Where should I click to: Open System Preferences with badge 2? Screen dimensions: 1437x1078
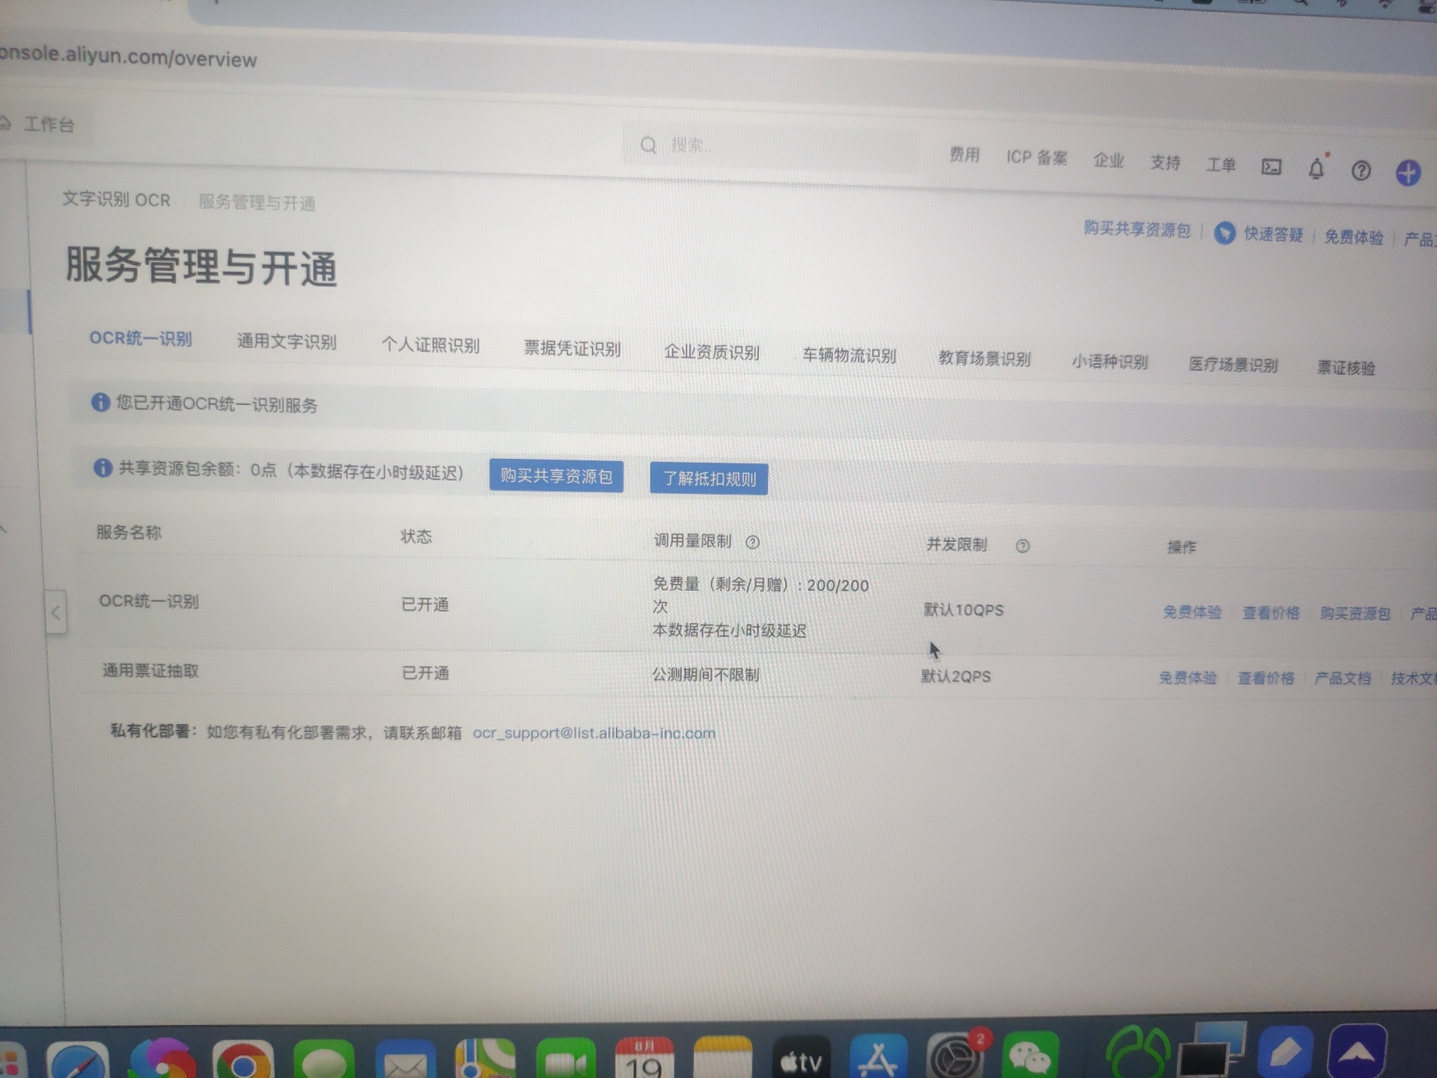[x=956, y=1056]
